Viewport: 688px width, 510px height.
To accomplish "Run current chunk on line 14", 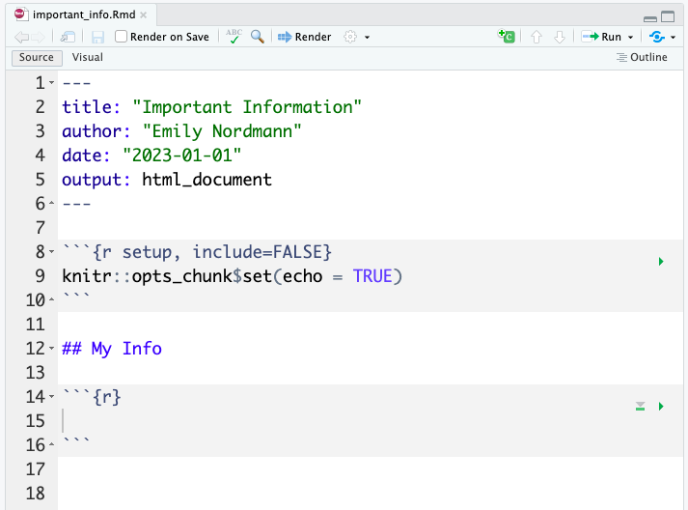I will [661, 407].
